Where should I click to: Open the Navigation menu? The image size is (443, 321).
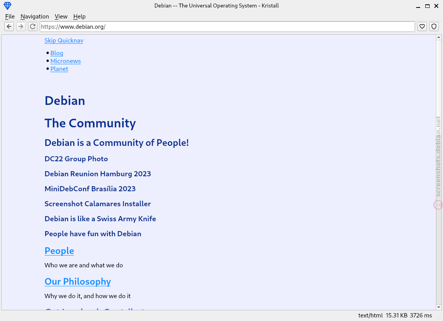[x=35, y=17]
